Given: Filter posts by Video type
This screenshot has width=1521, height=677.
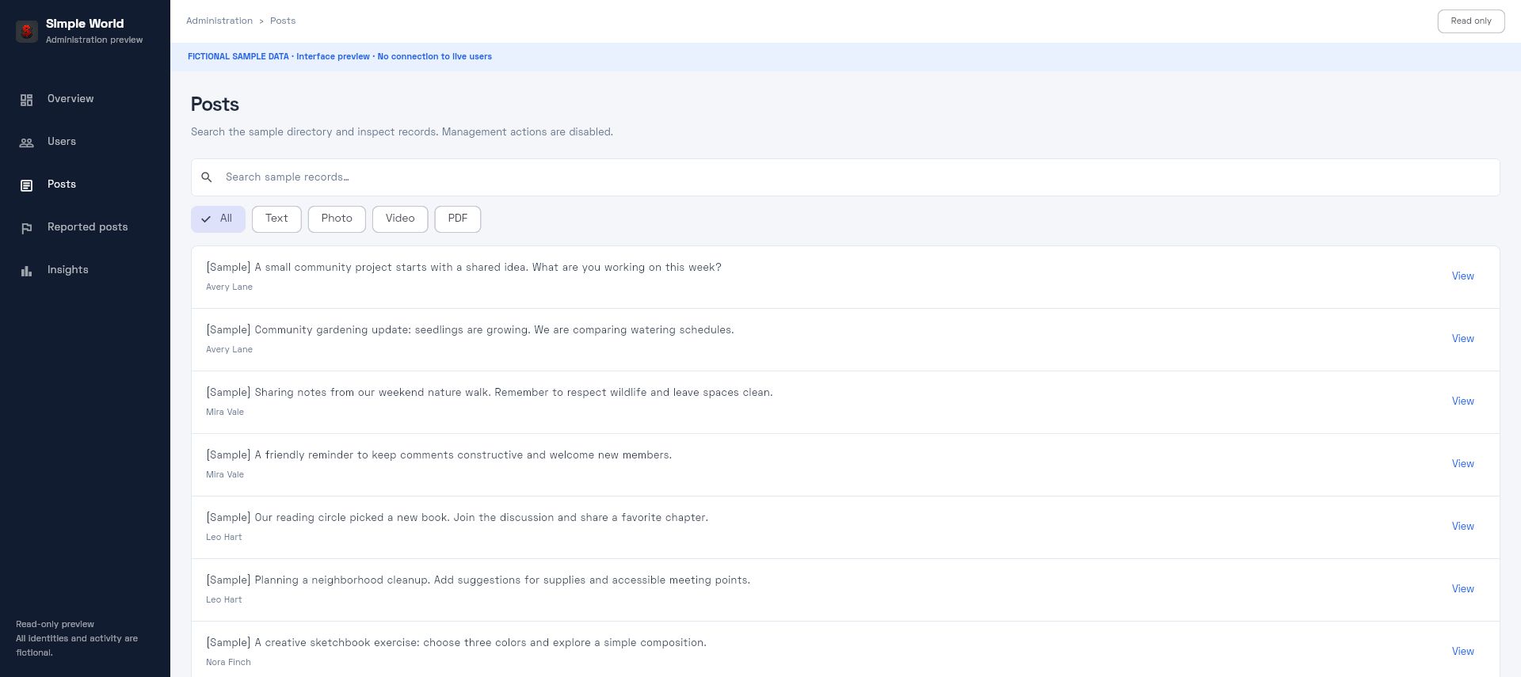Looking at the screenshot, I should pos(400,219).
